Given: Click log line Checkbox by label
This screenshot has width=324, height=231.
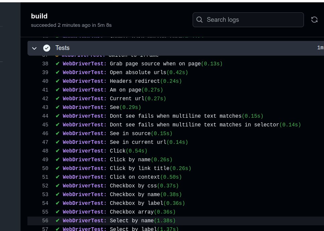Looking at the screenshot, I should 120,203.
